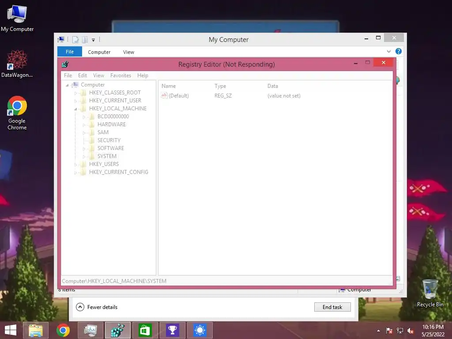Click My Computer window system icon

tap(61, 39)
